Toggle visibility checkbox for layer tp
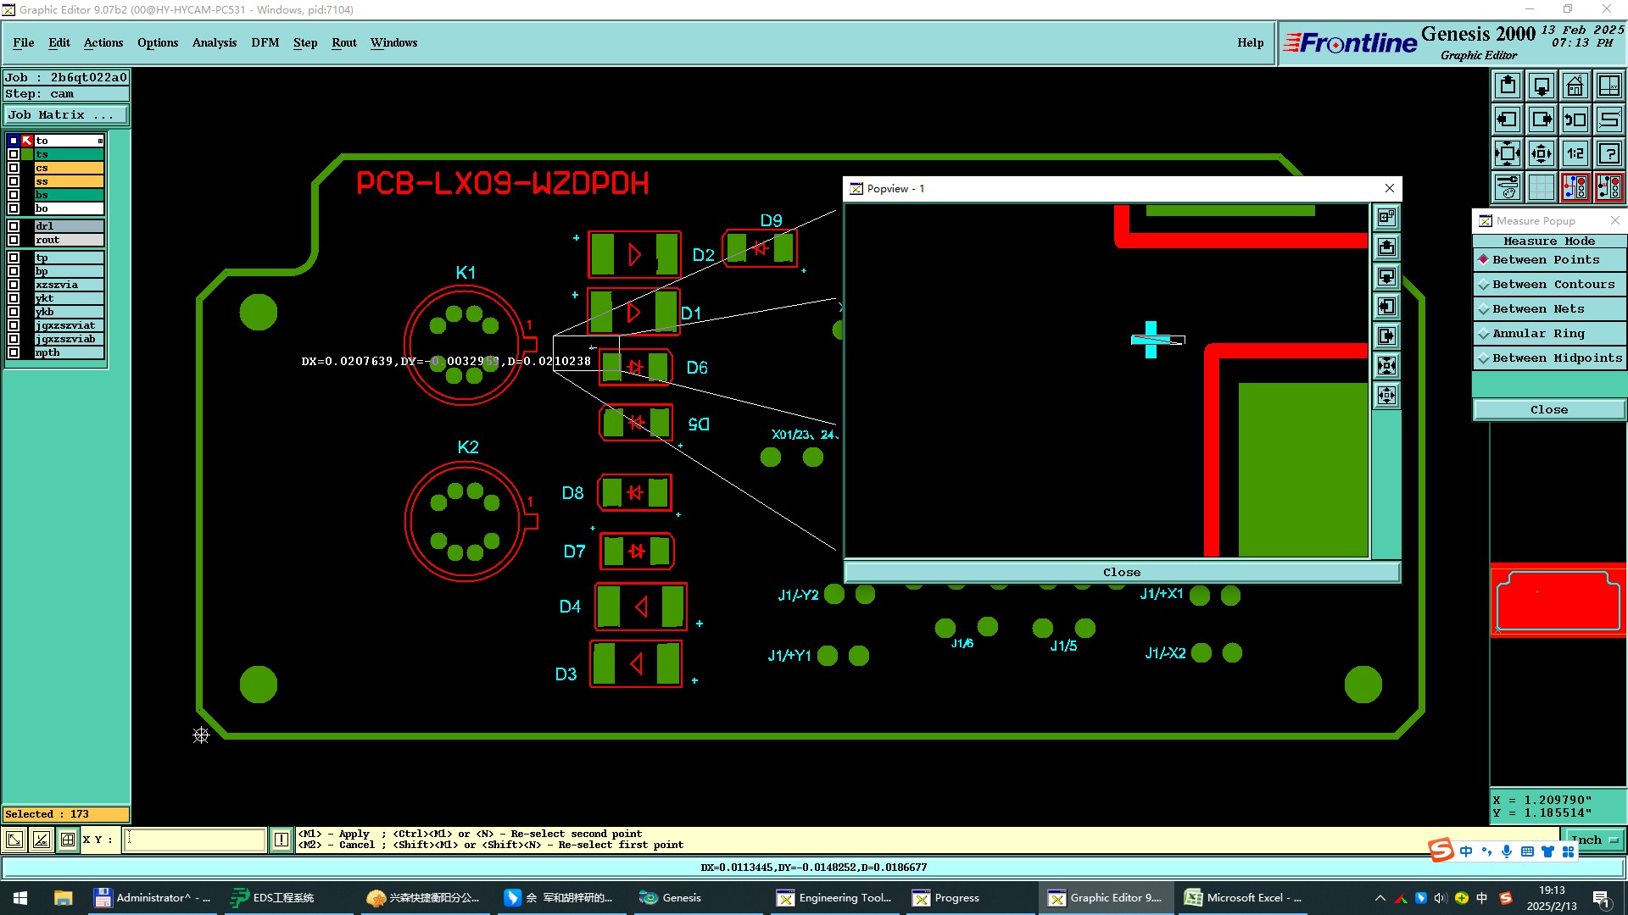The image size is (1628, 915). point(14,258)
